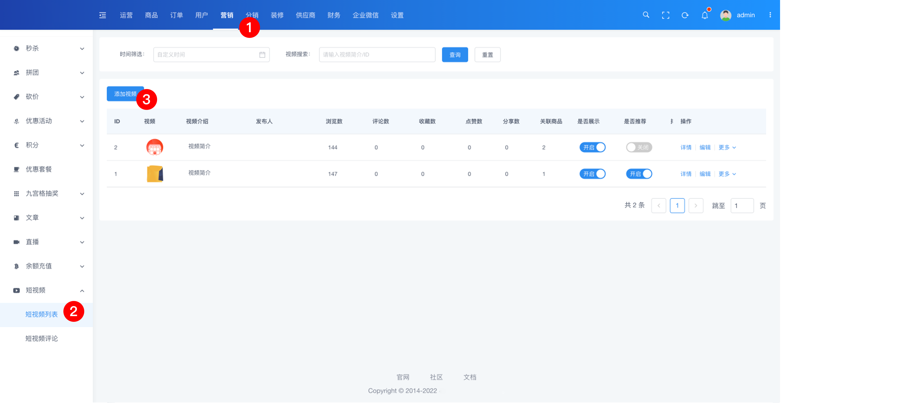Open the calendar icon in time filter

point(262,55)
